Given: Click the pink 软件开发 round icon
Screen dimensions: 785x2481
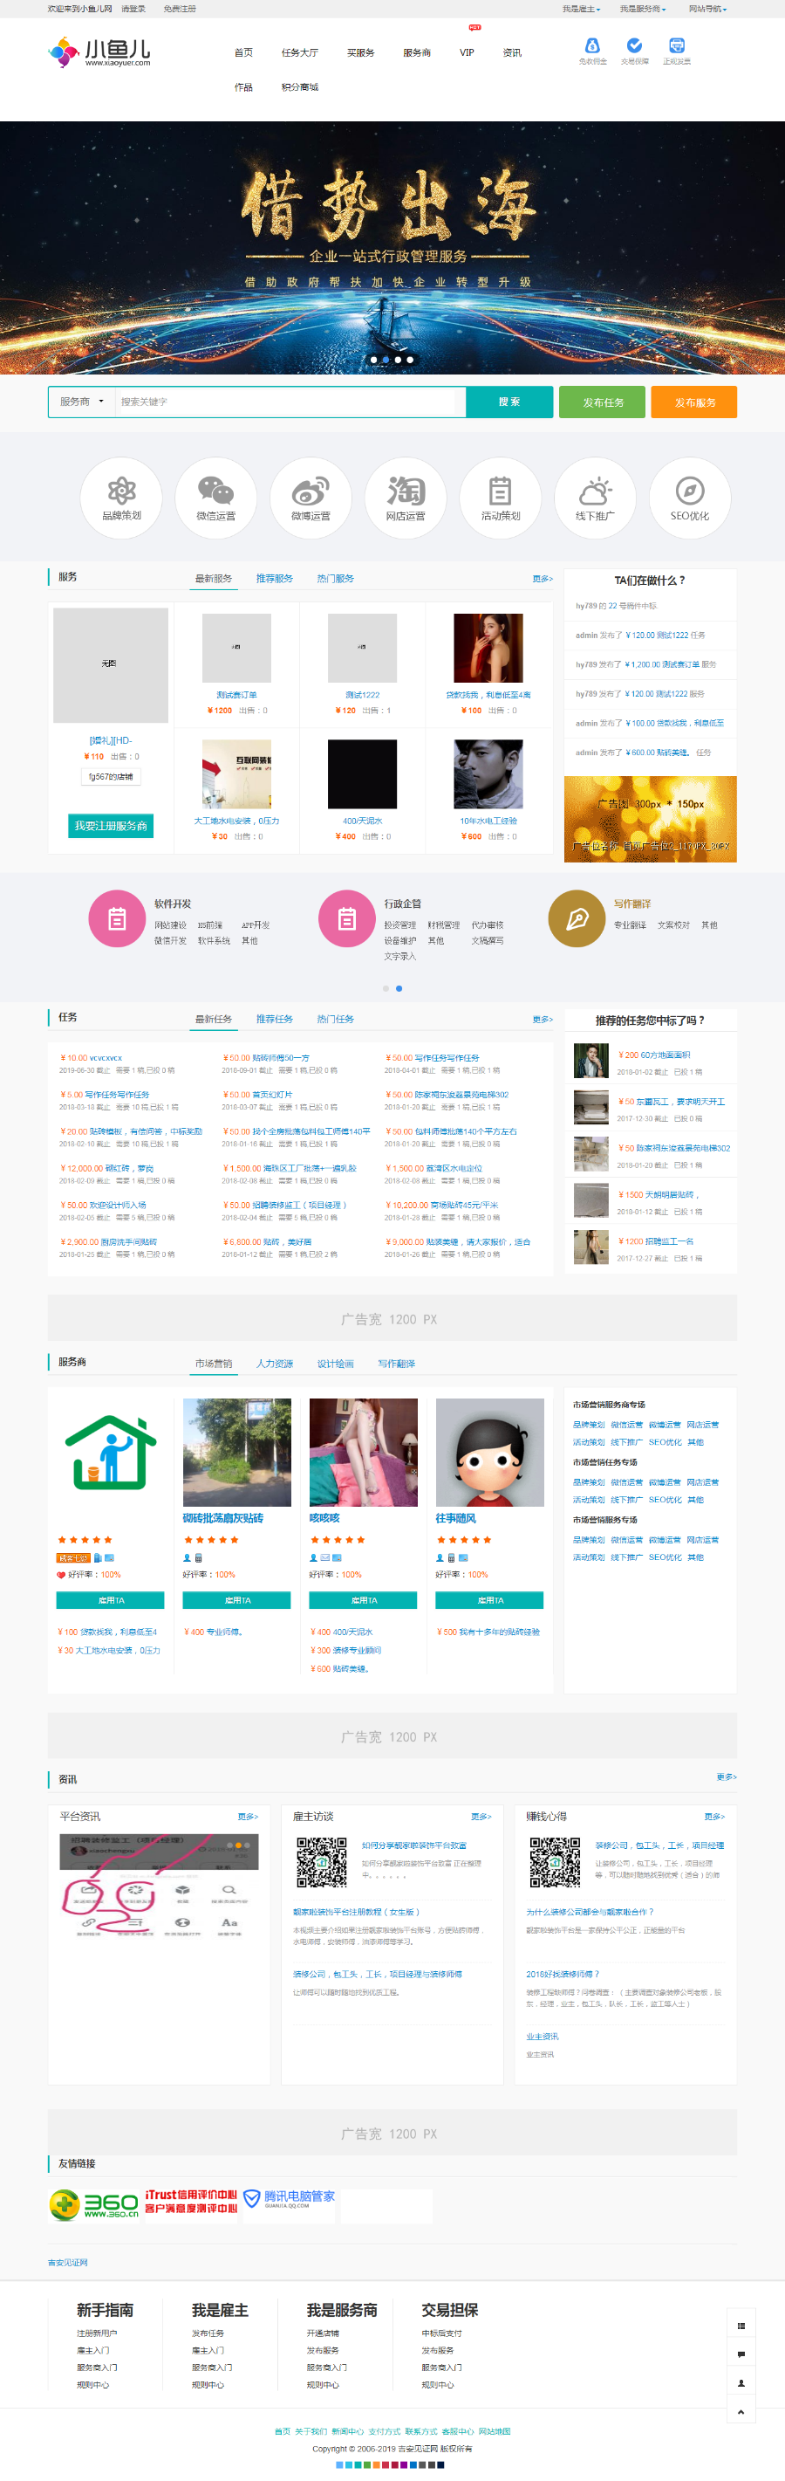Looking at the screenshot, I should click(116, 919).
